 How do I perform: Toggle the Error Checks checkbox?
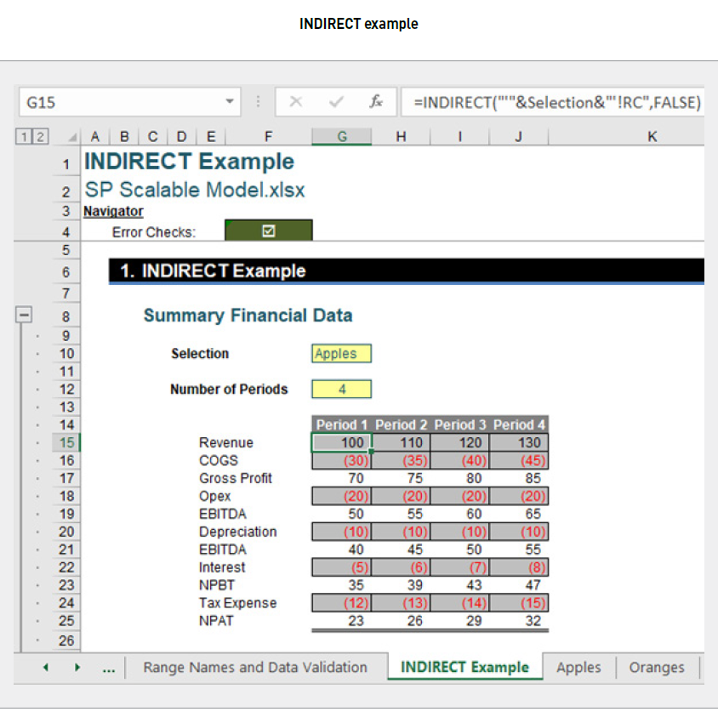[x=268, y=229]
